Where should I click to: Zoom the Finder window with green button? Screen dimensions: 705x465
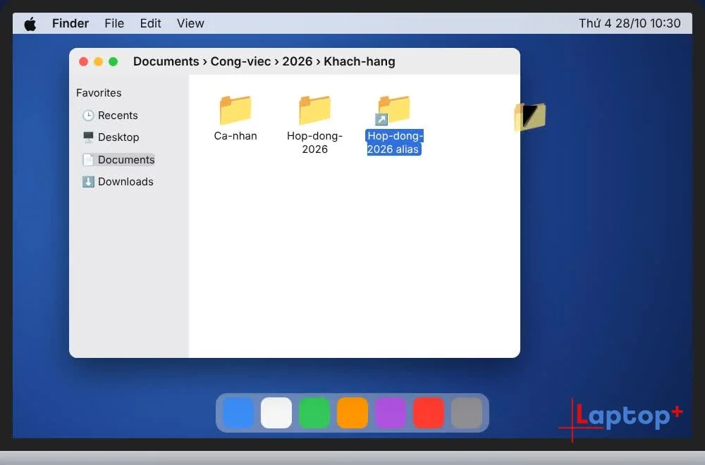(x=114, y=61)
